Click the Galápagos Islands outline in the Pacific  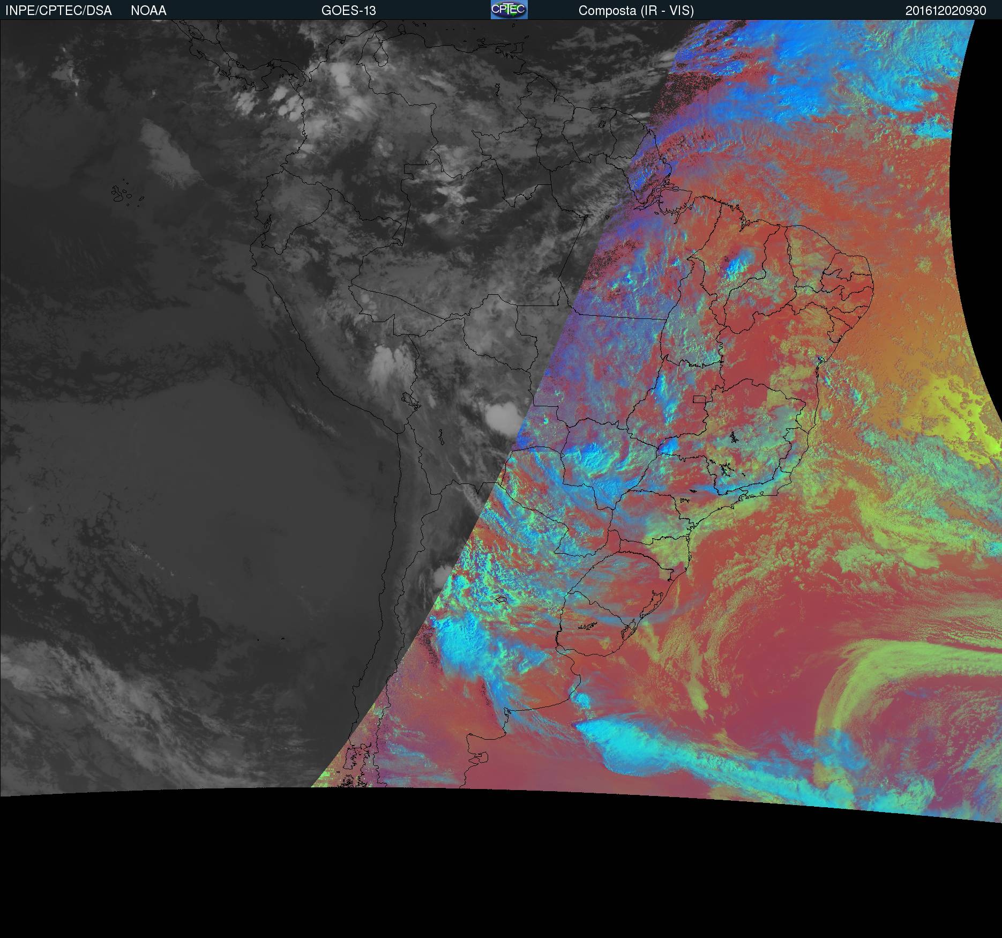(122, 194)
